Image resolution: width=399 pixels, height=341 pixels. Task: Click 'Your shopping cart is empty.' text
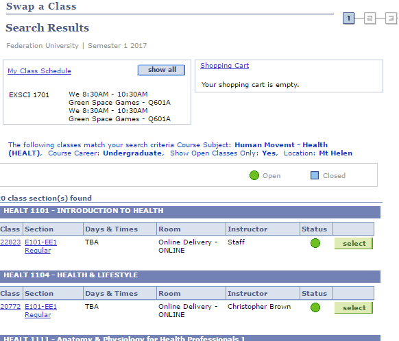pyautogui.click(x=250, y=85)
